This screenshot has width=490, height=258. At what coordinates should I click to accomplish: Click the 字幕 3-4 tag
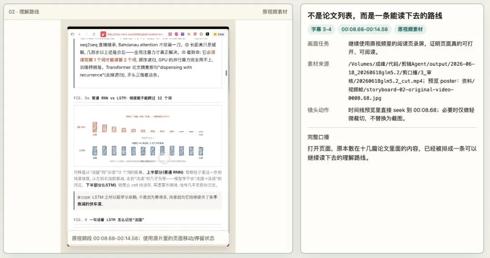coord(321,29)
